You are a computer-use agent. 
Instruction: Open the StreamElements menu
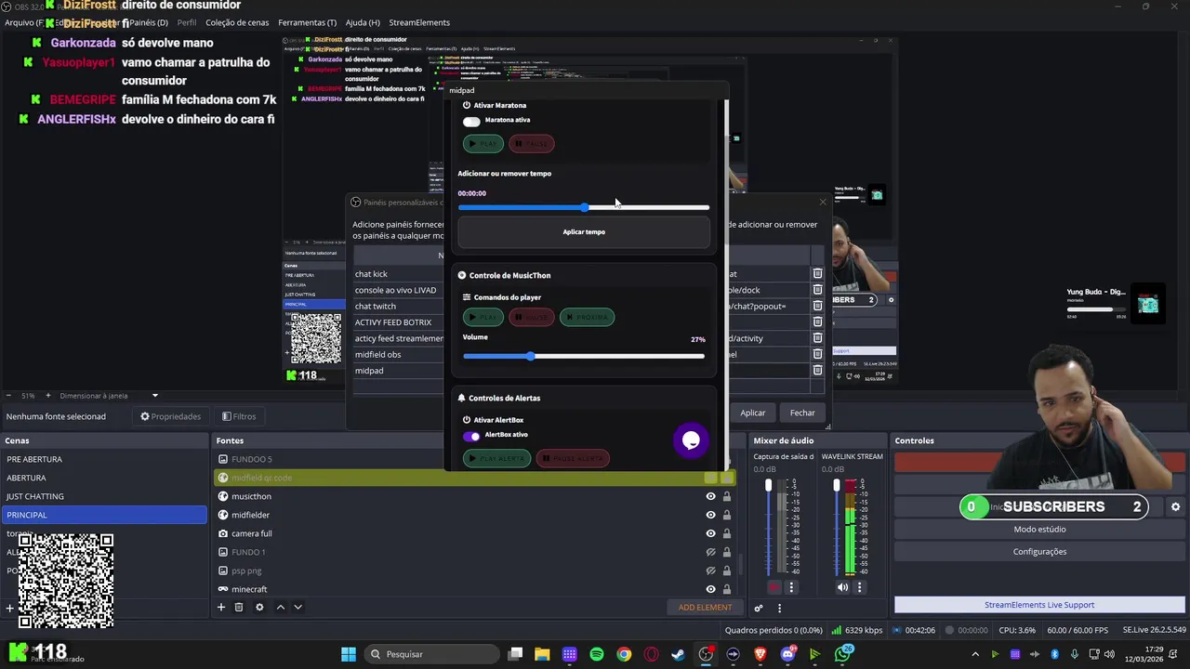point(419,22)
